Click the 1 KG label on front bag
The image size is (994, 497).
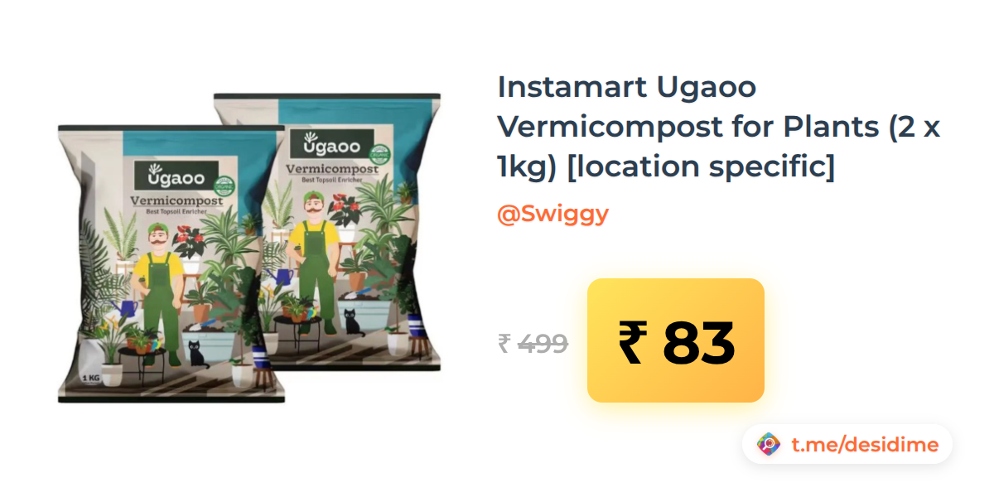tap(91, 379)
